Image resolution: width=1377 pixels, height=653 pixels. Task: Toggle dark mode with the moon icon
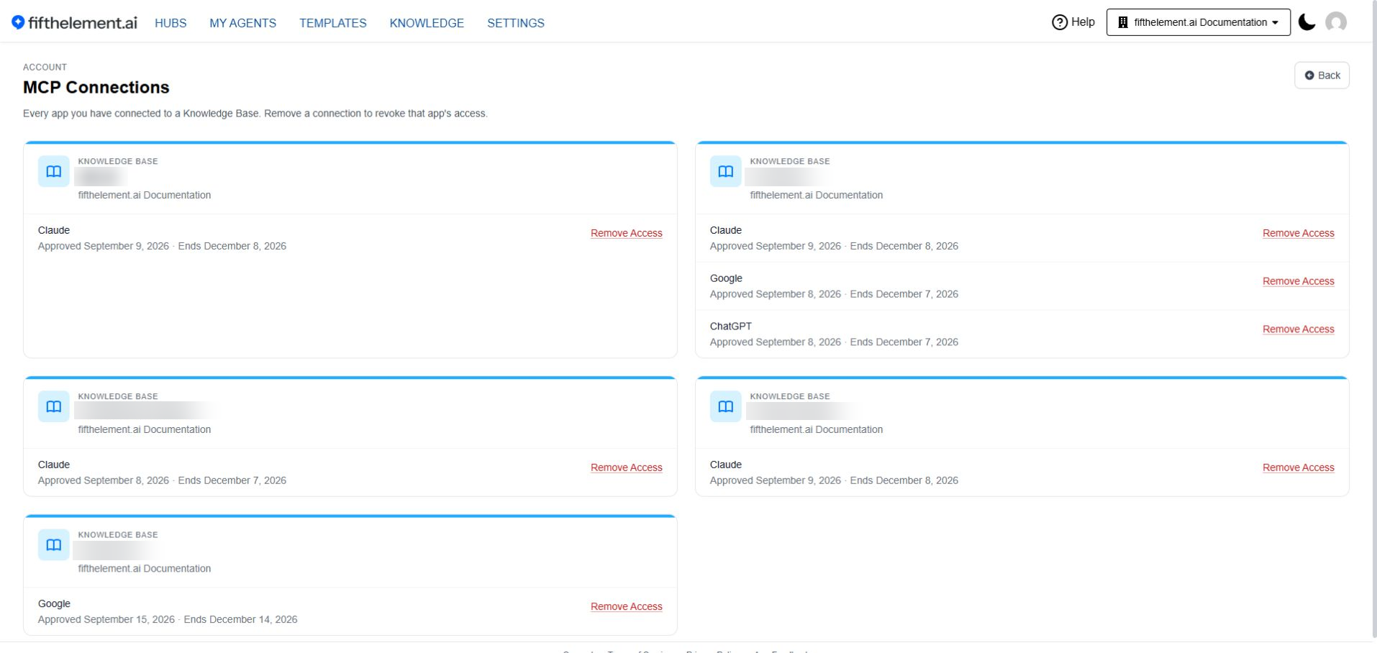[x=1307, y=22]
